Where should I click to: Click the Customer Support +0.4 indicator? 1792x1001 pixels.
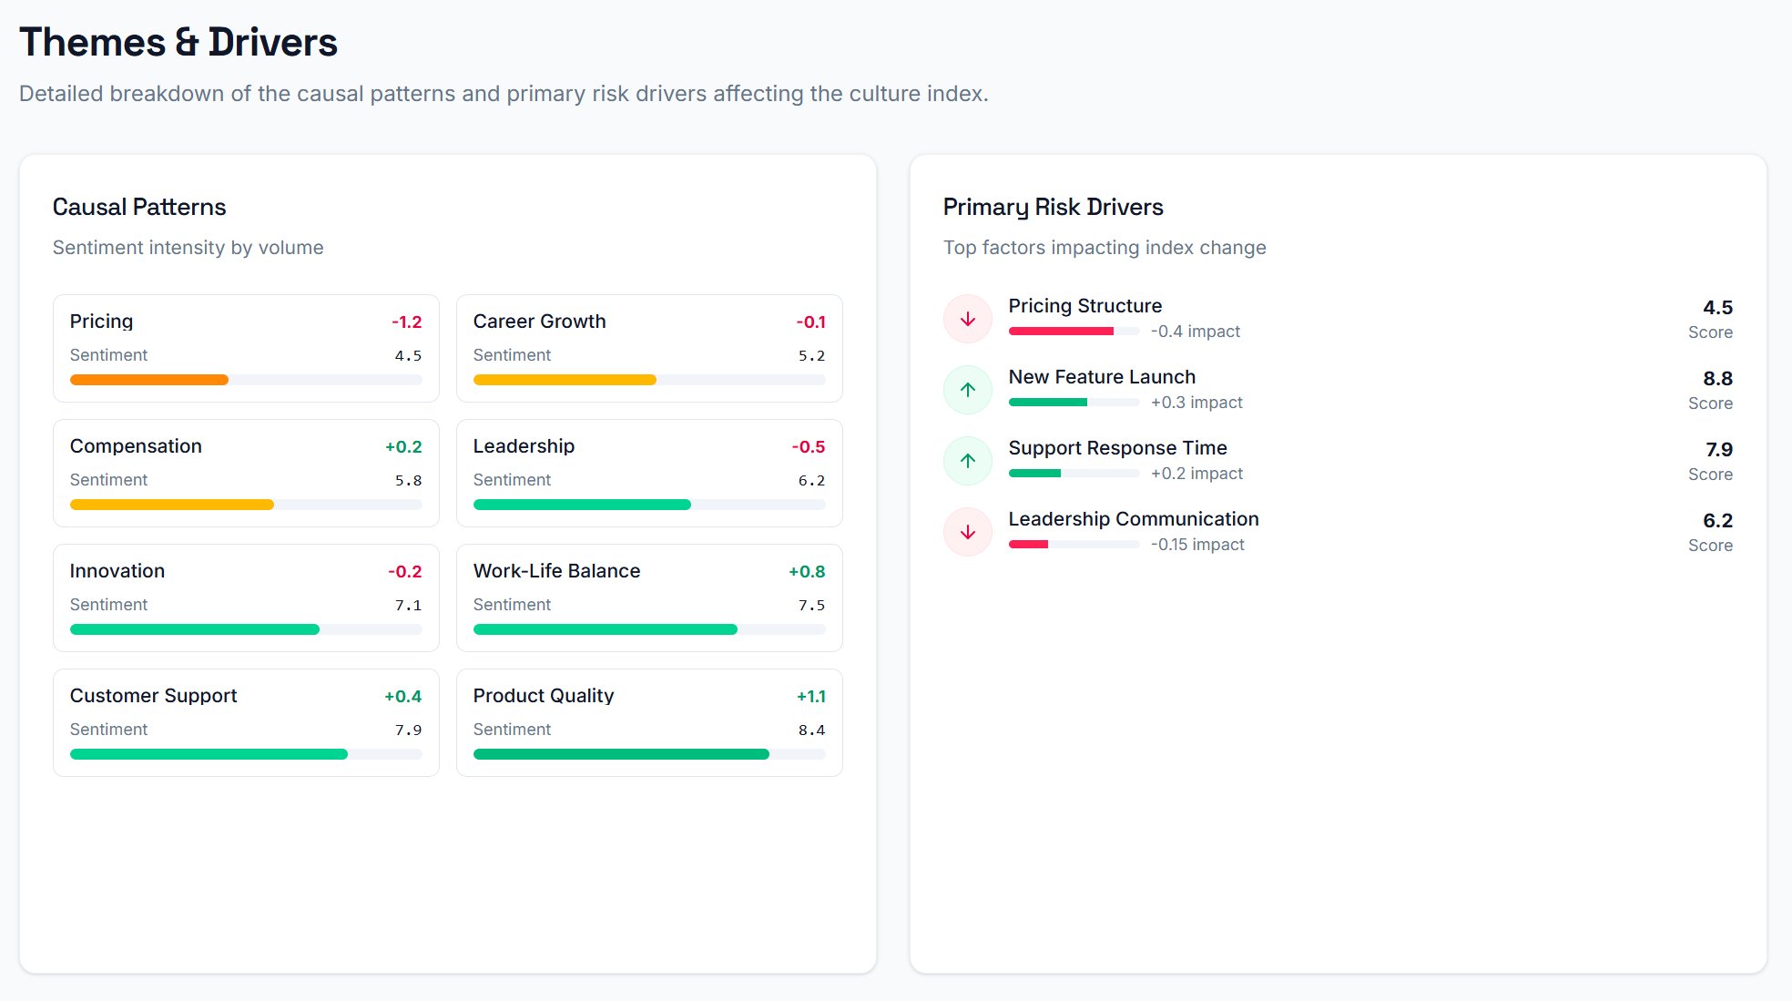pos(402,695)
